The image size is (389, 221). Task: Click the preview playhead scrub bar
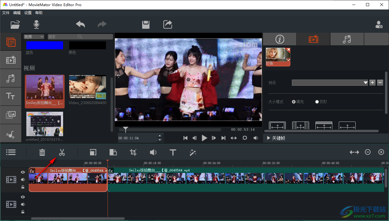pyautogui.click(x=170, y=130)
